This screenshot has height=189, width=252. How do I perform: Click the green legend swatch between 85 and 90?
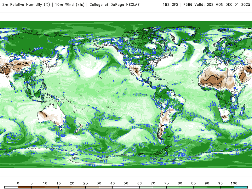200,187
